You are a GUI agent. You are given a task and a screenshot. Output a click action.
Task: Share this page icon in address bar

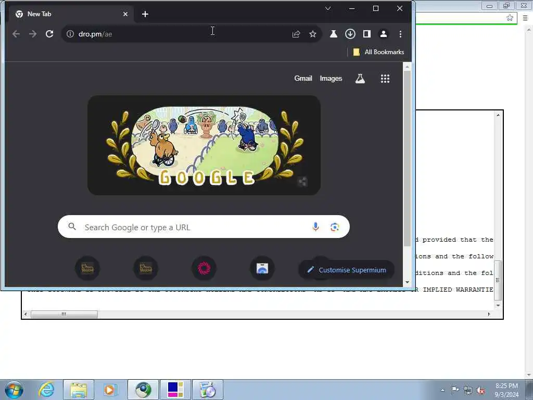296,34
